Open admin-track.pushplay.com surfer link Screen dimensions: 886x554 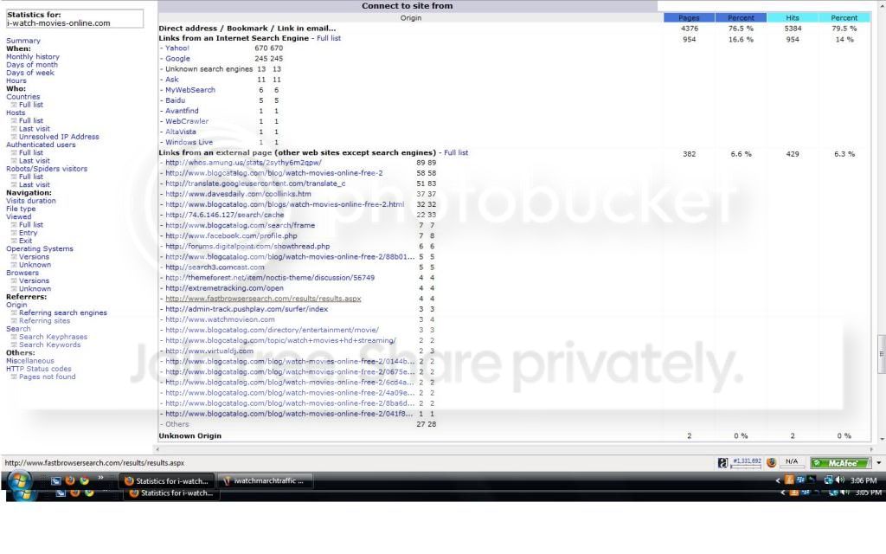247,309
